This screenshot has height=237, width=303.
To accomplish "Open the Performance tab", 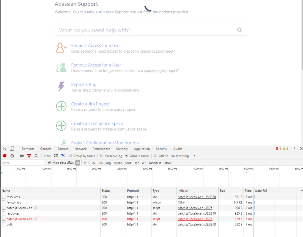I will point(101,149).
